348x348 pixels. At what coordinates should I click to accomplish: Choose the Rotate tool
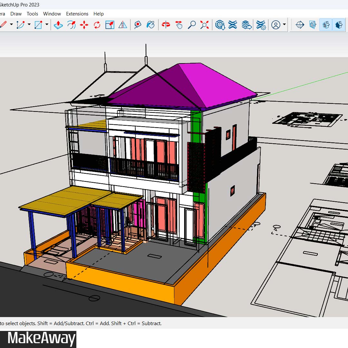(x=97, y=25)
